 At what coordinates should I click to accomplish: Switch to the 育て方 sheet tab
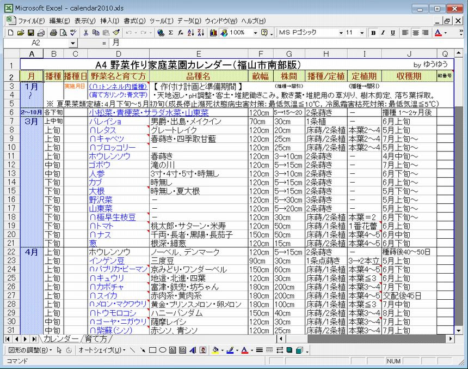[x=96, y=339]
